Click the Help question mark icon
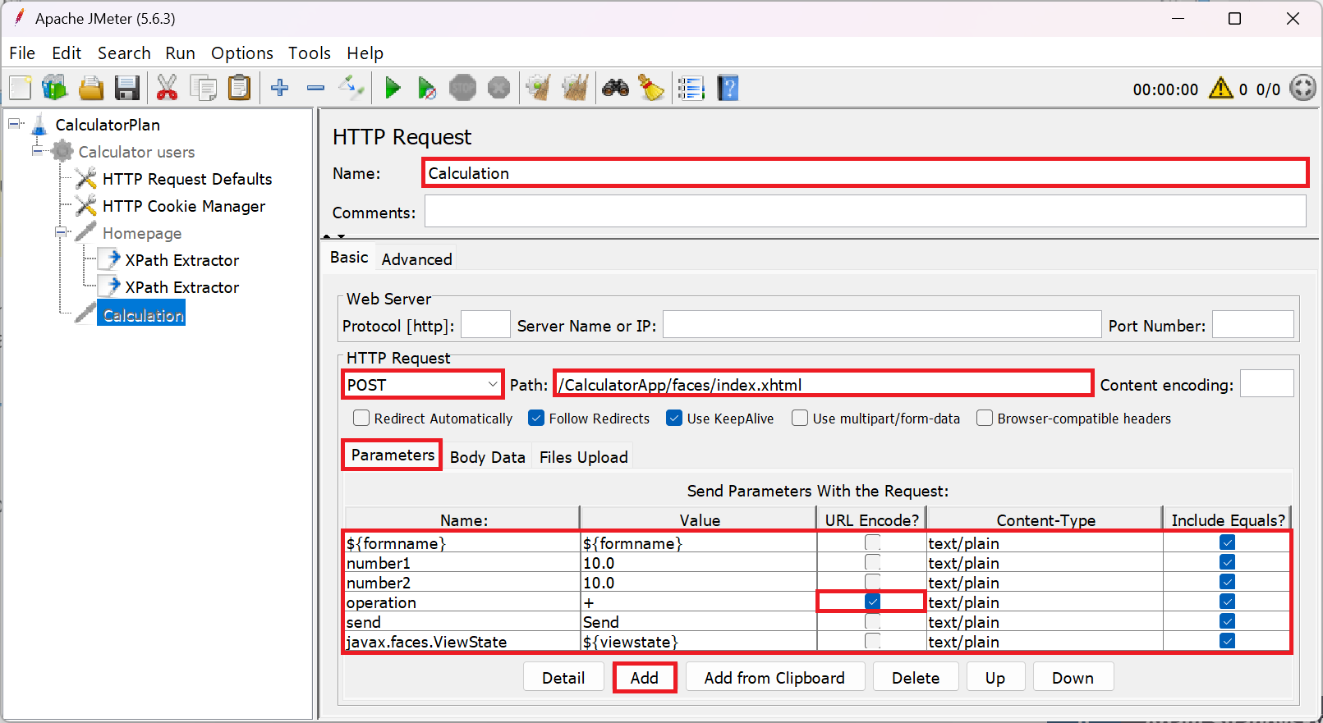1323x723 pixels. [x=728, y=88]
